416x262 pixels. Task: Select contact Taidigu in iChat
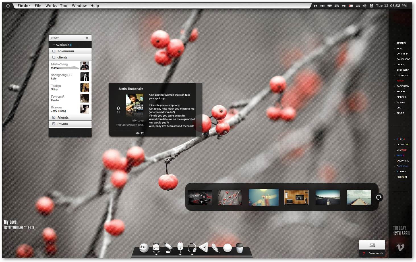[x=70, y=87]
